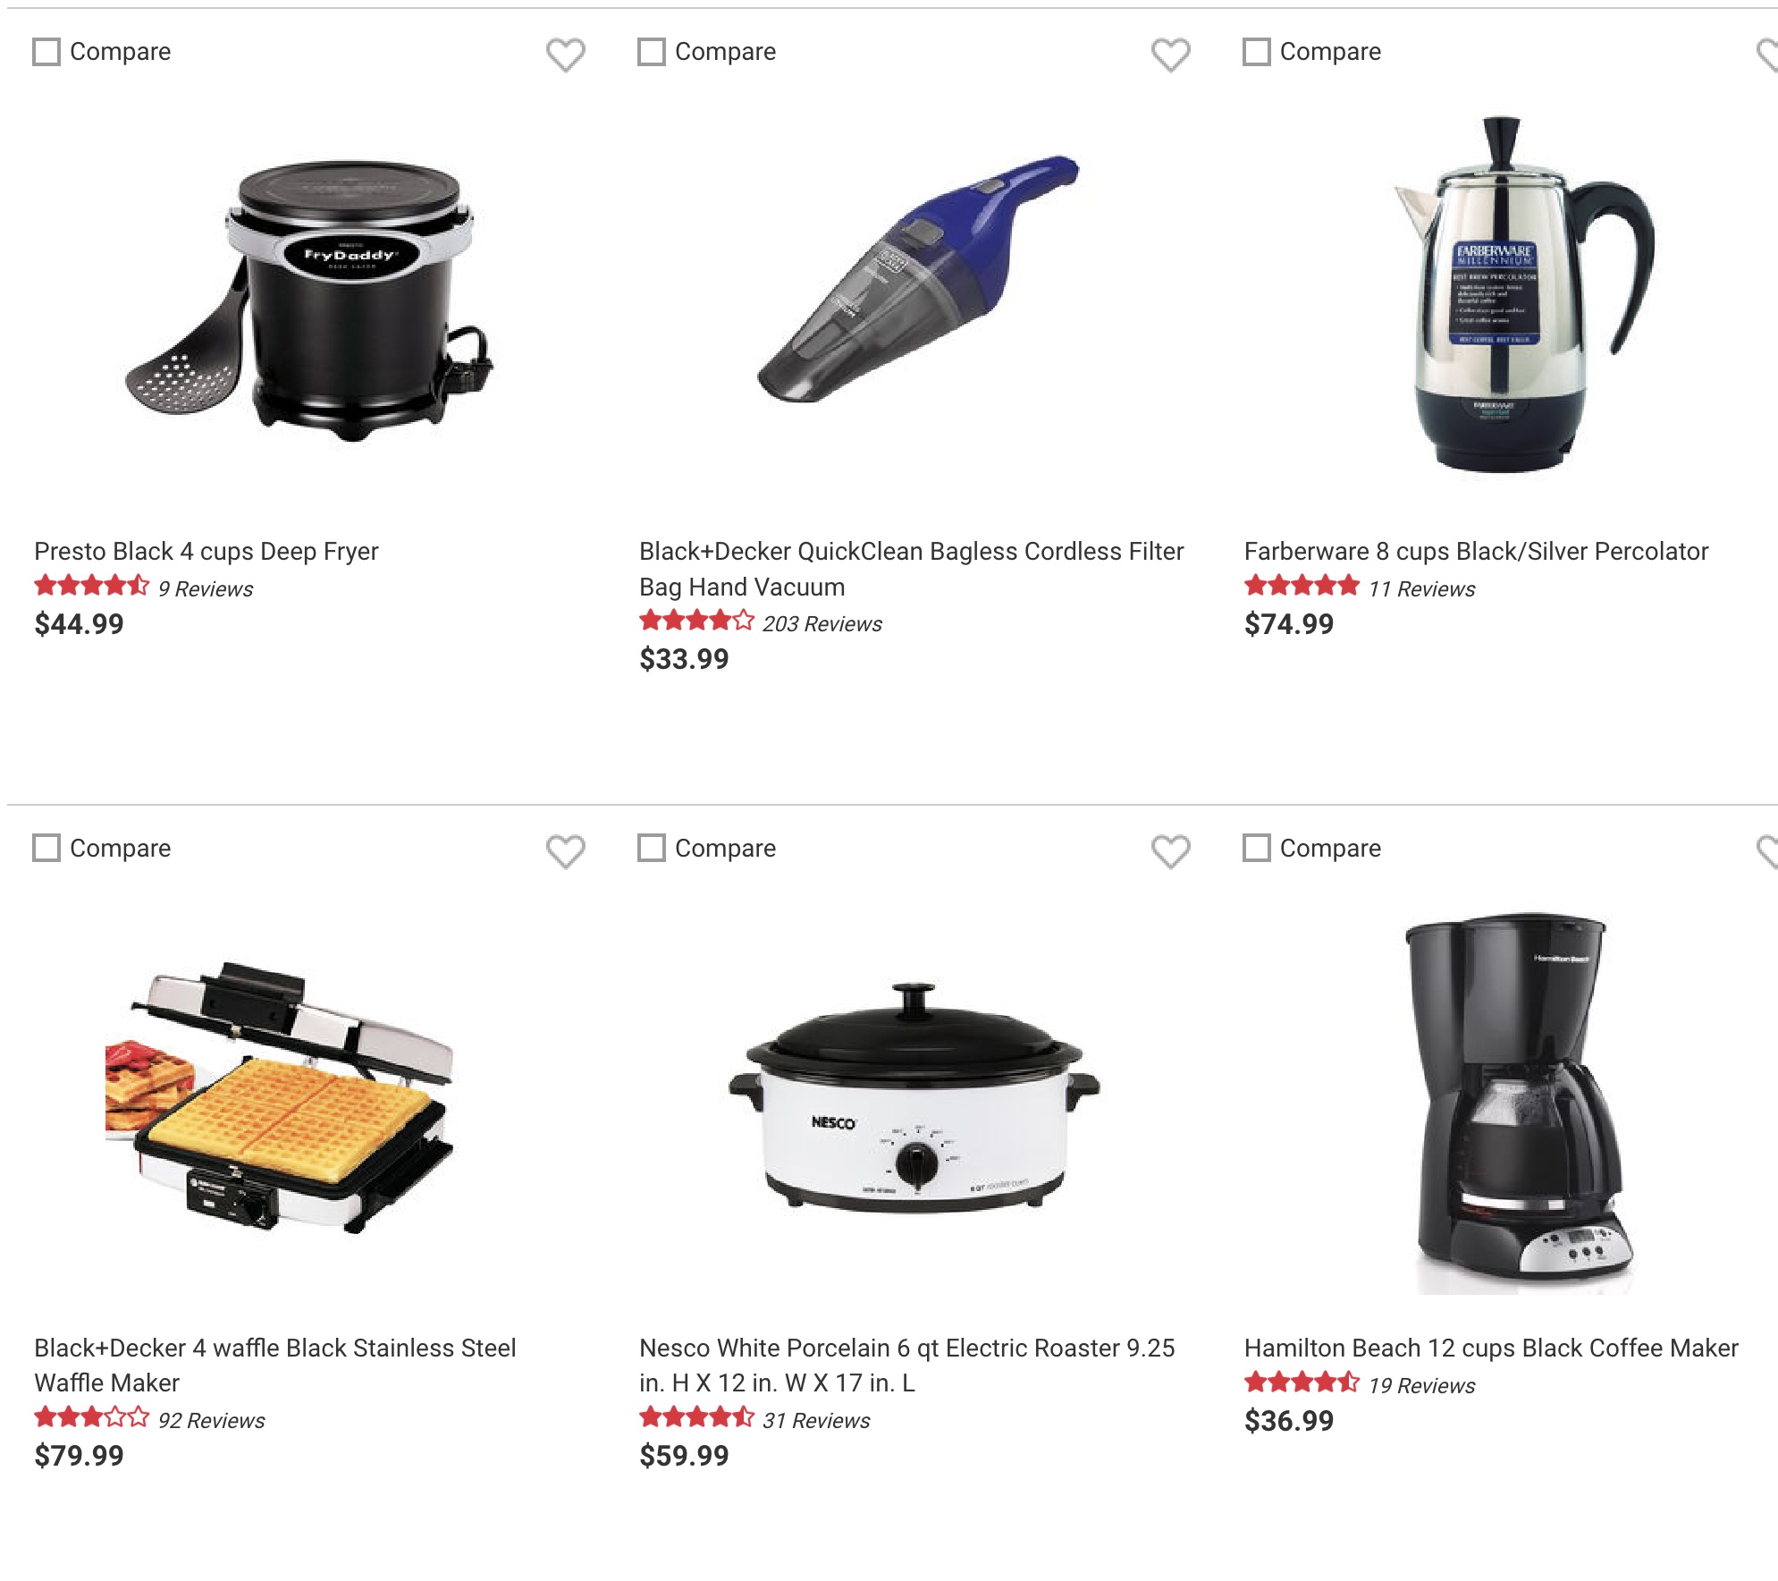Open Farberware 8 cups Percolator product title
Viewport: 1778px width, 1581px height.
pos(1476,551)
